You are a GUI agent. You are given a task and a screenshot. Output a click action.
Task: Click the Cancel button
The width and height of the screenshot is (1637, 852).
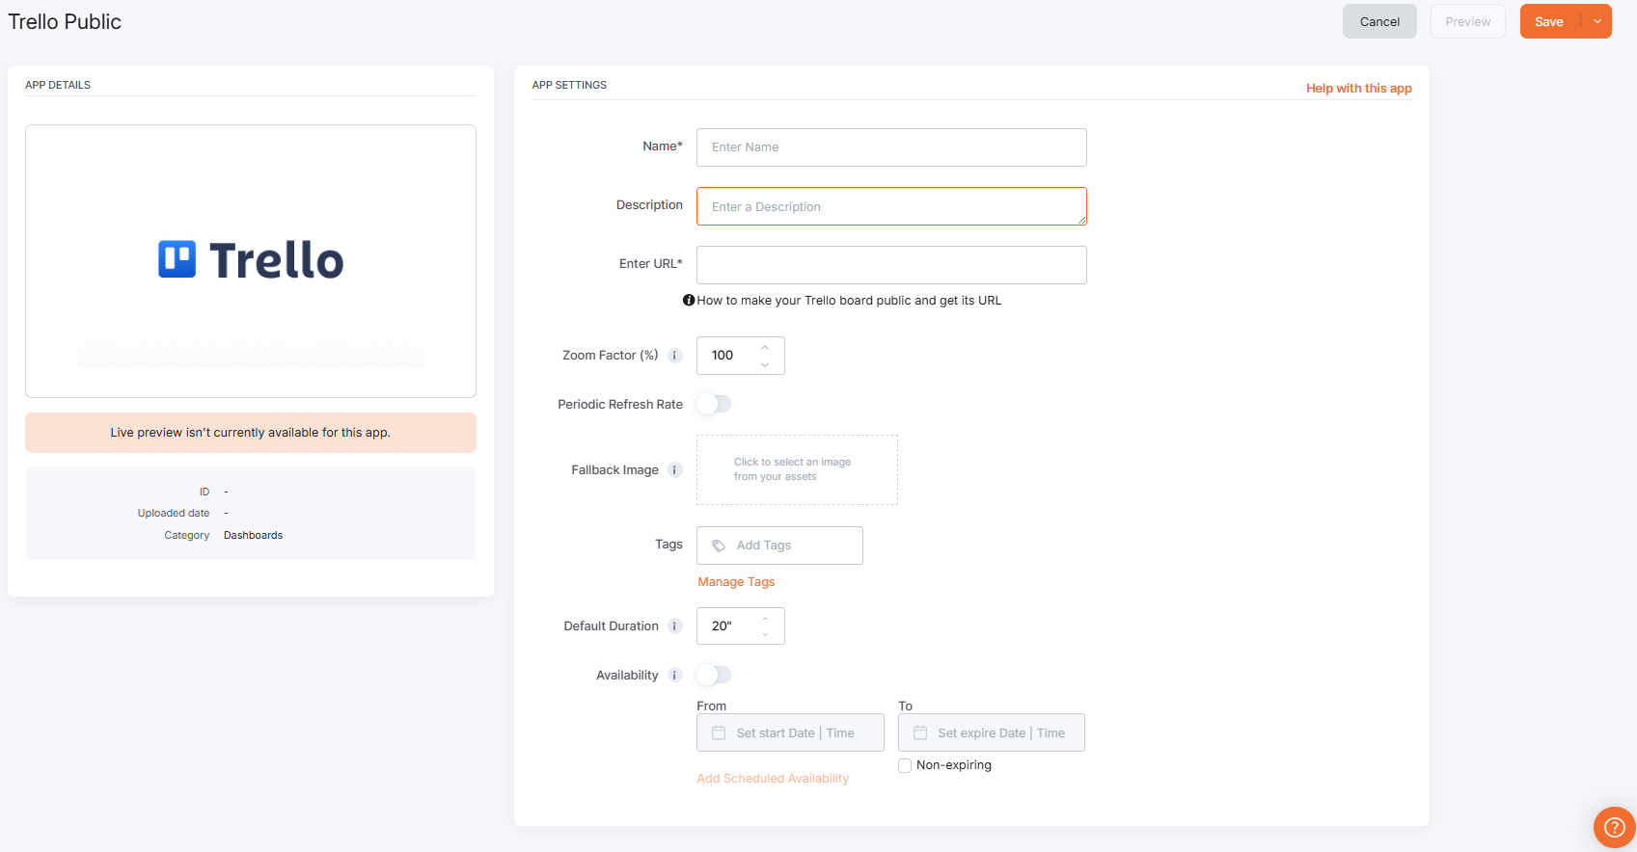(1379, 21)
